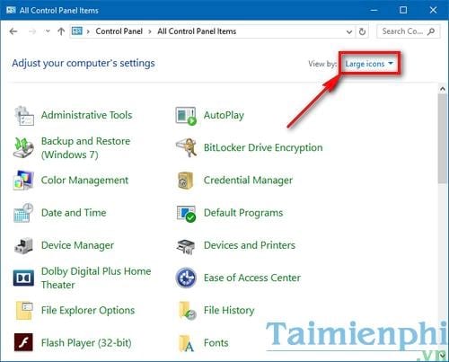Open the Dolby Digital Plus icon
Image resolution: width=449 pixels, height=362 pixels.
click(23, 278)
